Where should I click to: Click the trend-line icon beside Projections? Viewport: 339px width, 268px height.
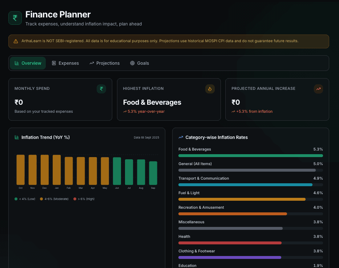92,63
